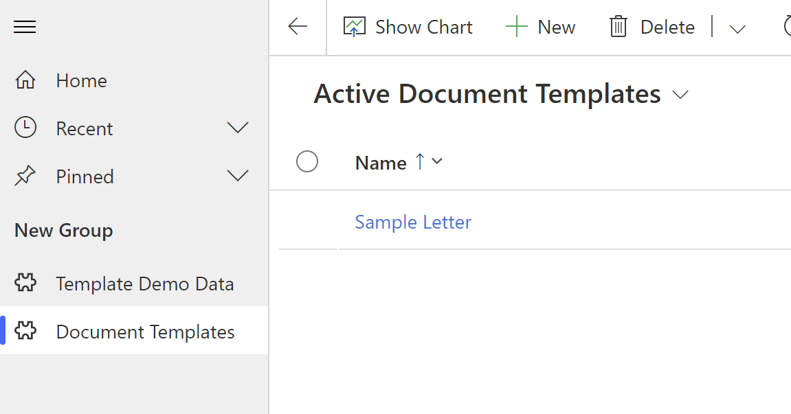Click the Pinned pushpin icon

25,176
